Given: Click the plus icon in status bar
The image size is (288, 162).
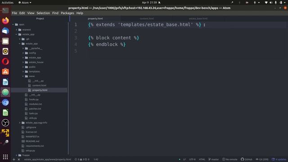Looking at the screenshot, I should tap(14, 159).
